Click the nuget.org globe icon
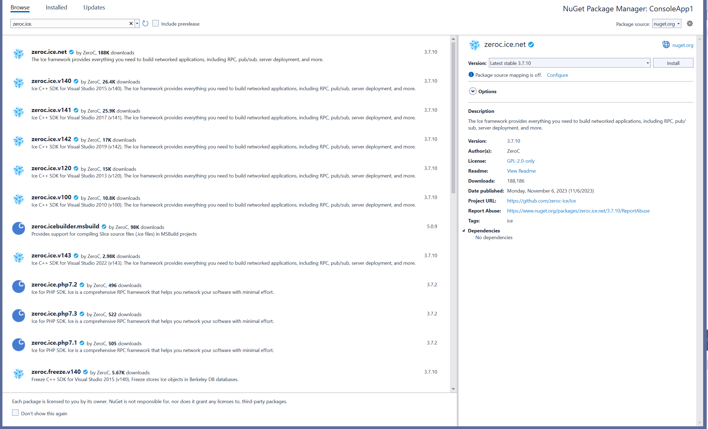Viewport: 708px width, 429px height. pos(666,45)
